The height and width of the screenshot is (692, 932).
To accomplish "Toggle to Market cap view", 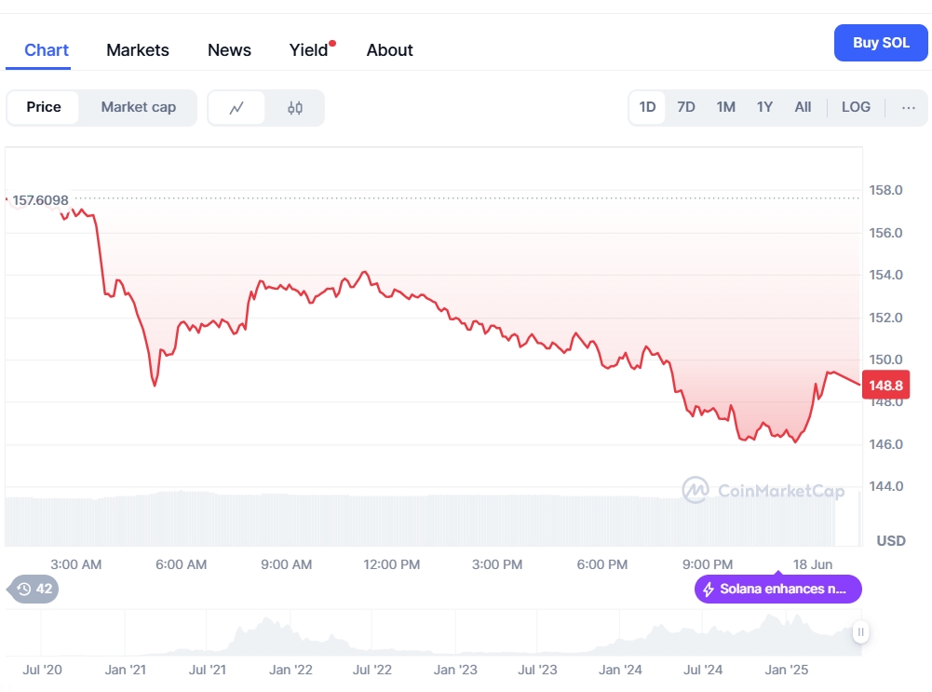I will (x=138, y=107).
